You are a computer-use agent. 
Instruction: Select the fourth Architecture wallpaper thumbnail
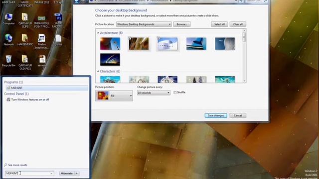click(196, 44)
